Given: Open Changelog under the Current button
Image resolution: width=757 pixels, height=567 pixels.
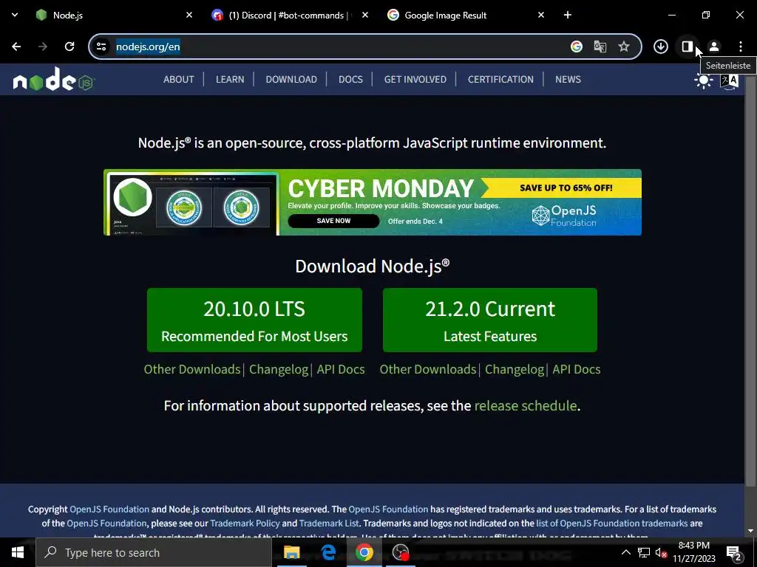Looking at the screenshot, I should 515,369.
